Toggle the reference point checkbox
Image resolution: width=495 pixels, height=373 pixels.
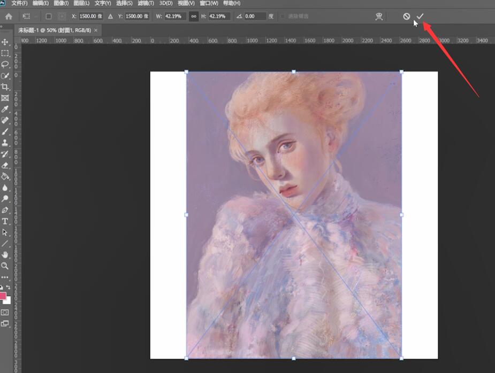click(49, 17)
